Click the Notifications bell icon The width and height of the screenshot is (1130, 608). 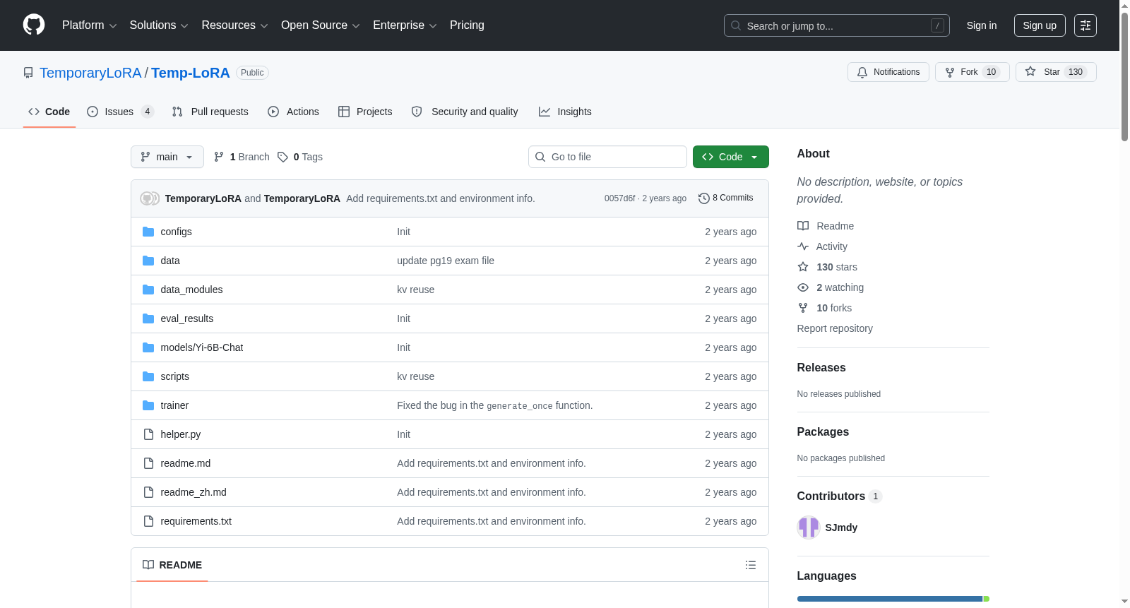pyautogui.click(x=862, y=72)
